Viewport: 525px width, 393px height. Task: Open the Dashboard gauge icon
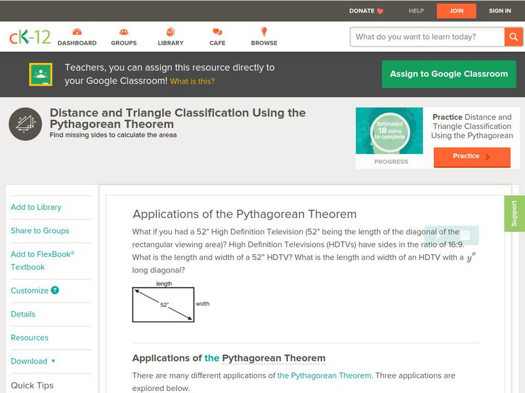(77, 31)
